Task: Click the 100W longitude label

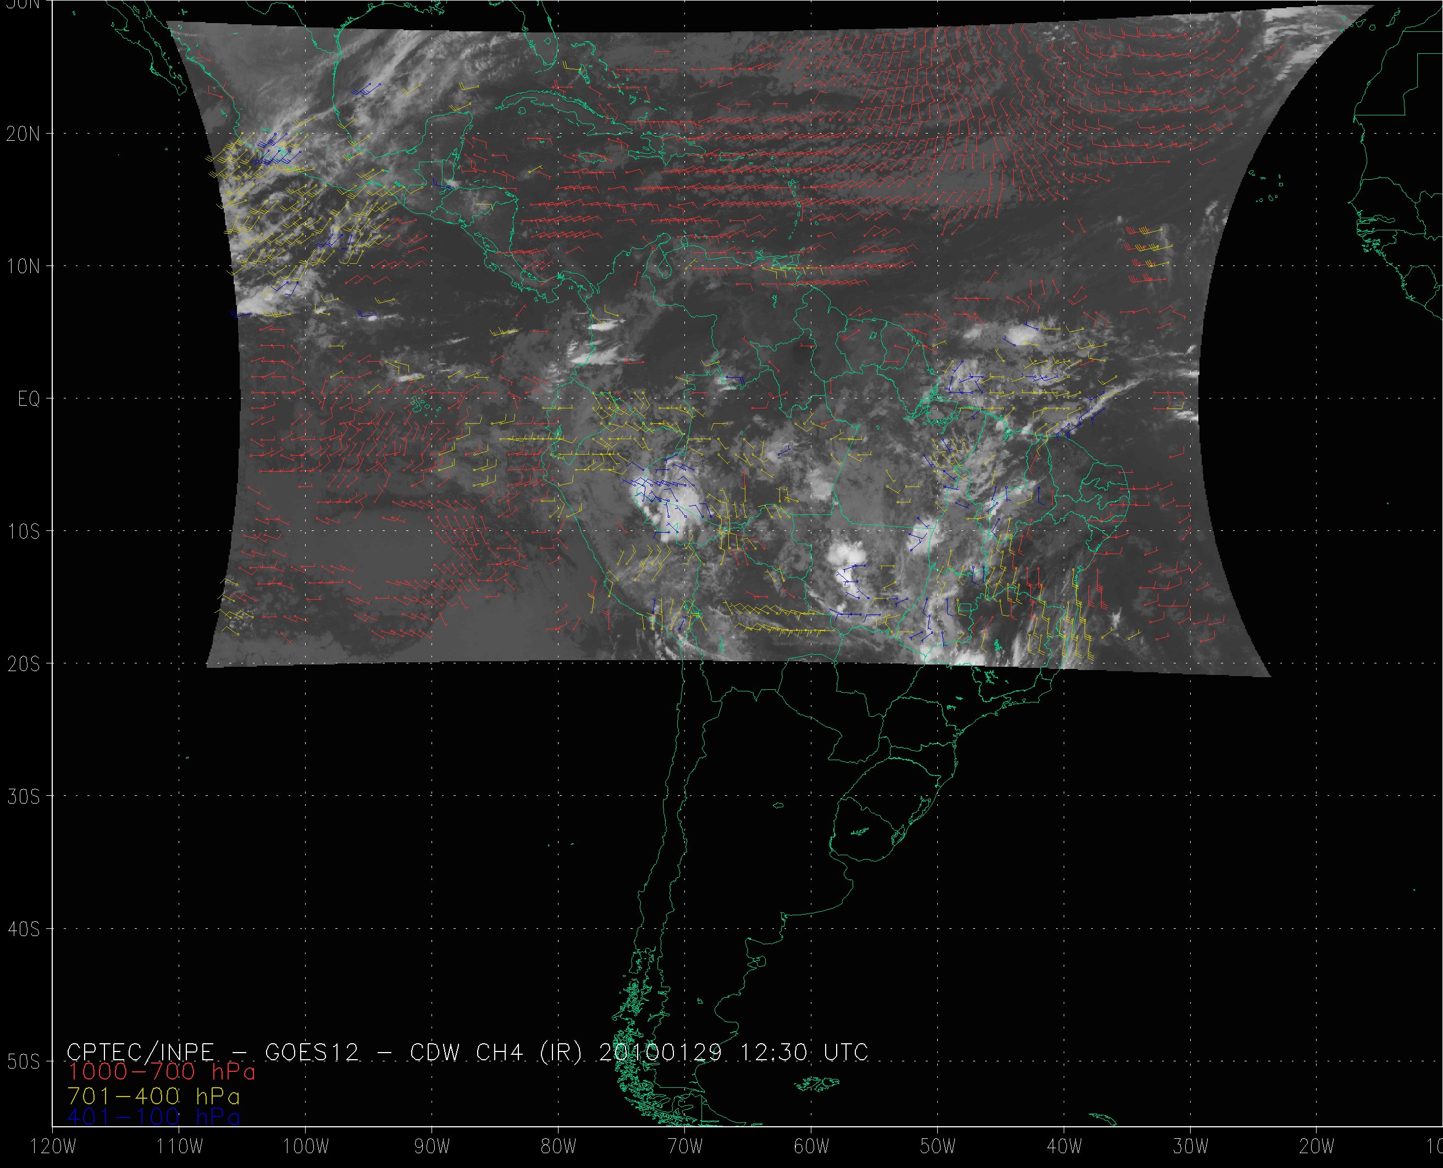Action: click(x=306, y=1147)
